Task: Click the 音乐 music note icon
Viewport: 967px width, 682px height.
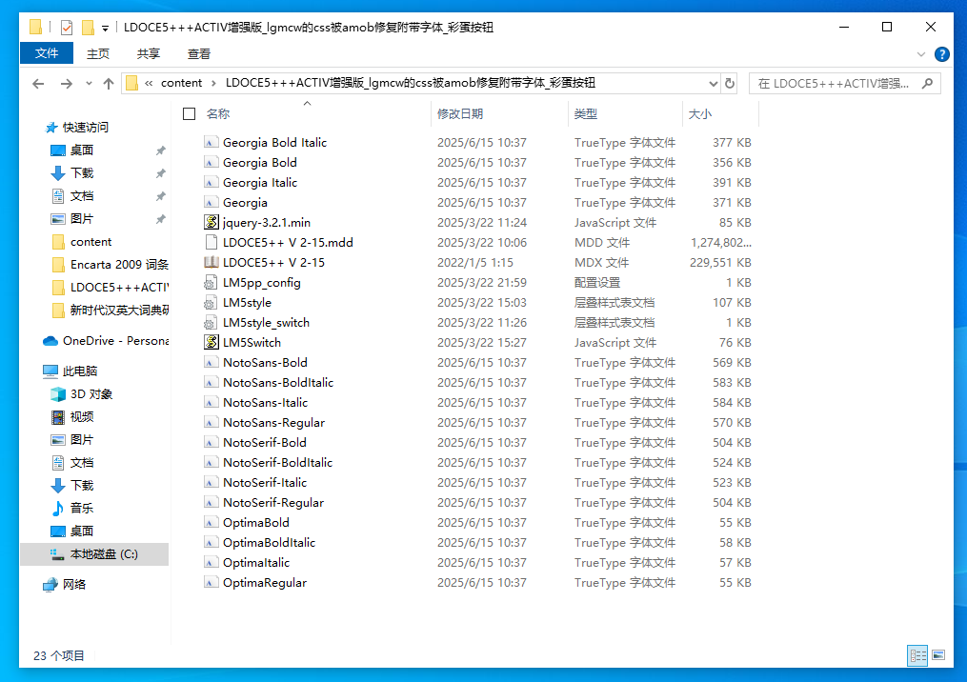Action: [x=58, y=508]
